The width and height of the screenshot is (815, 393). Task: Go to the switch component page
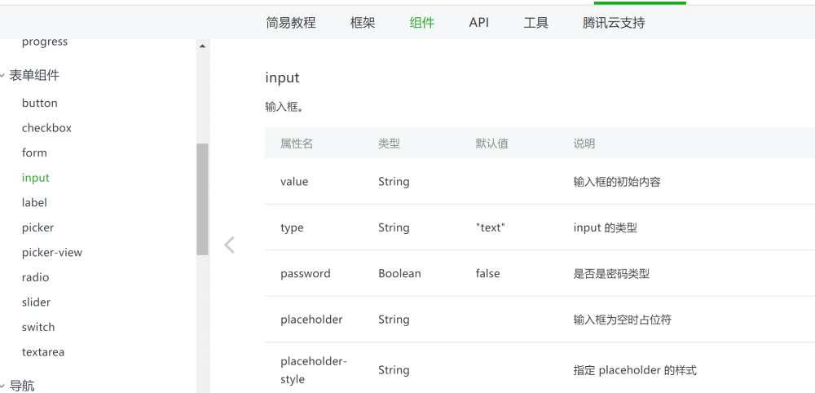[38, 327]
